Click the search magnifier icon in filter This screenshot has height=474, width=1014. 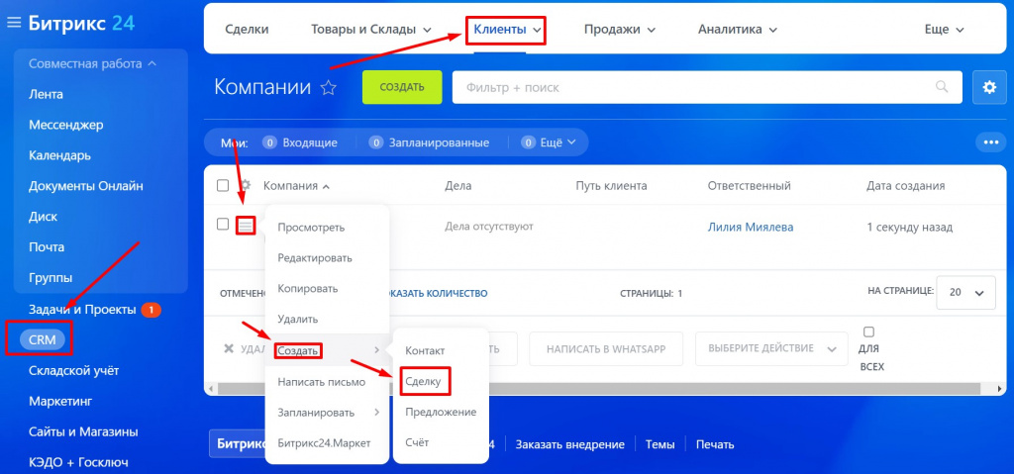(943, 87)
